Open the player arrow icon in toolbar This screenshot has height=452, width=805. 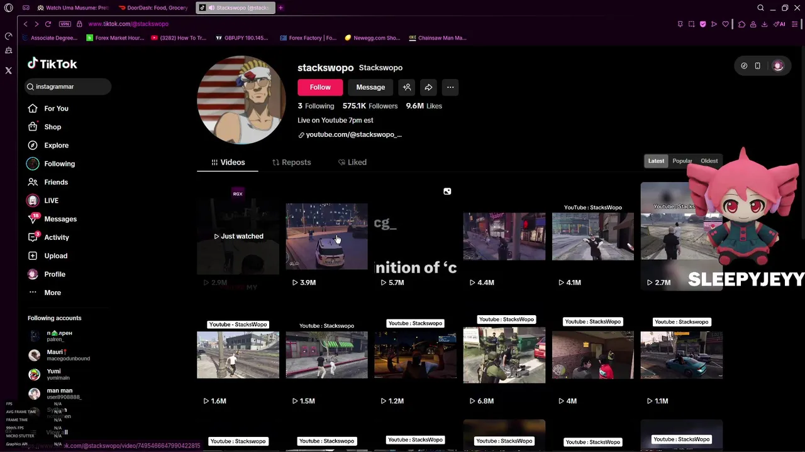[714, 24]
